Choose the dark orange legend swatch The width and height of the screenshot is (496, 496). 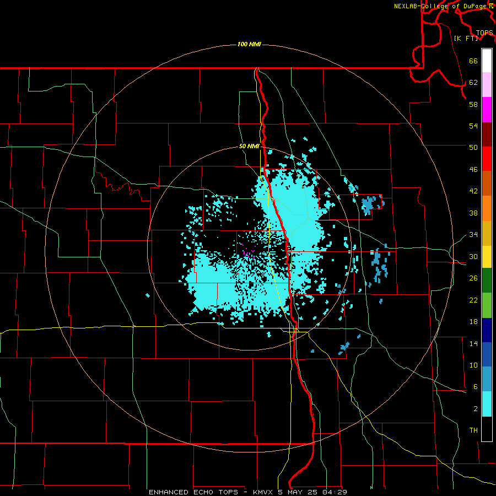tap(487, 184)
